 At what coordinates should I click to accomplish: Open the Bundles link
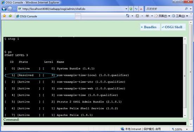tap(150, 27)
